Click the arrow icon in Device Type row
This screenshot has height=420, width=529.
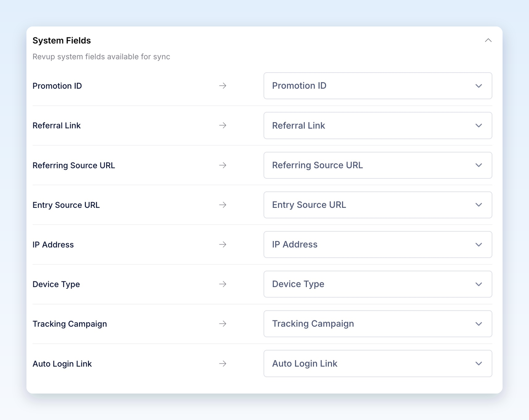(x=223, y=284)
